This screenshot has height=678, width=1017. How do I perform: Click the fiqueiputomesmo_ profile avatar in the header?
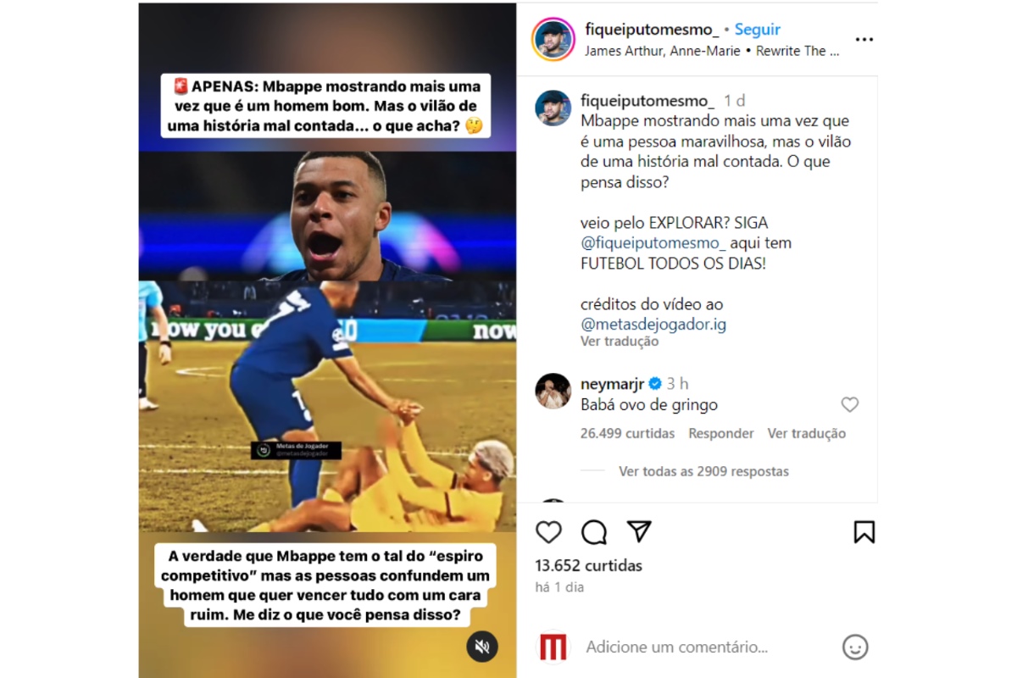(553, 39)
